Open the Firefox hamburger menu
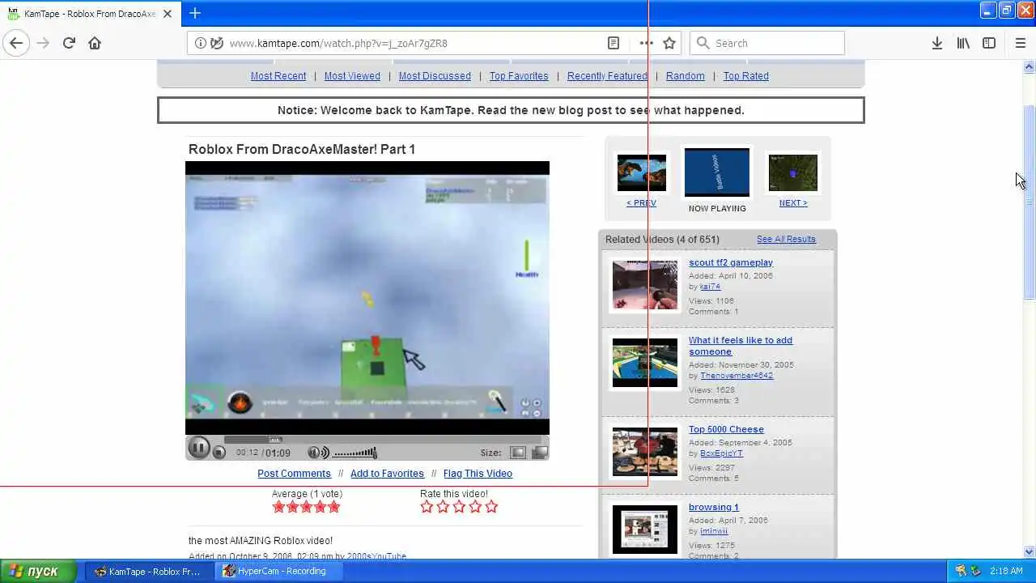The width and height of the screenshot is (1036, 583). coord(1020,43)
